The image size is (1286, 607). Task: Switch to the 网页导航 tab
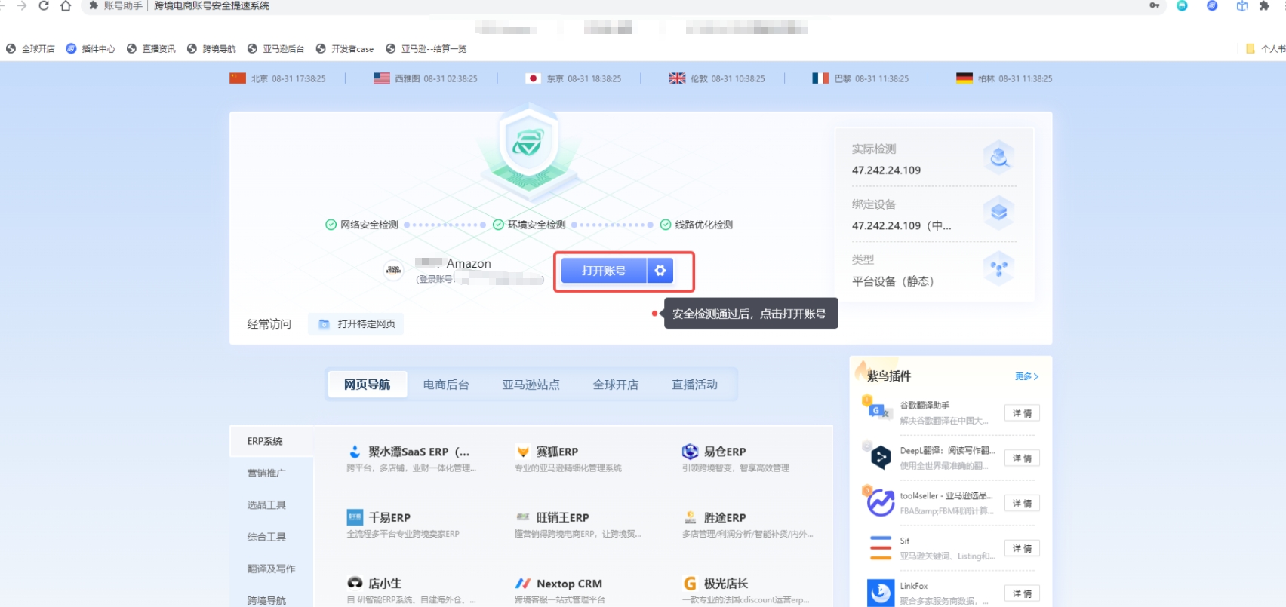coord(368,385)
